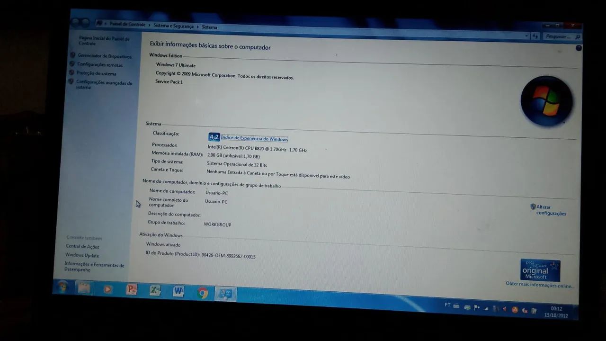Go to Sistema e Segurança breadcrumb
This screenshot has height=341, width=606.
(173, 26)
